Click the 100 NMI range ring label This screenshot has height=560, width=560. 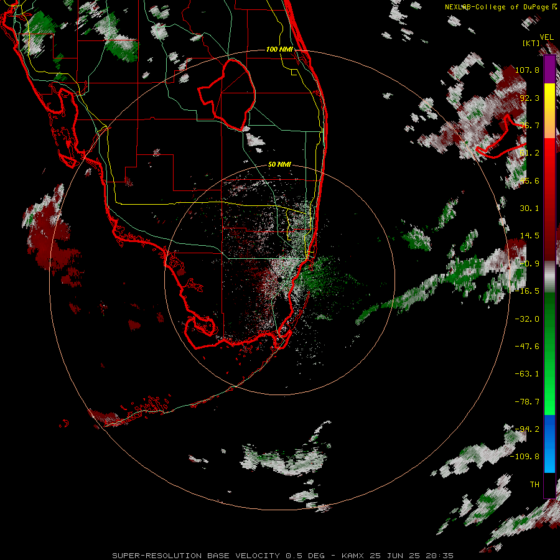click(279, 49)
